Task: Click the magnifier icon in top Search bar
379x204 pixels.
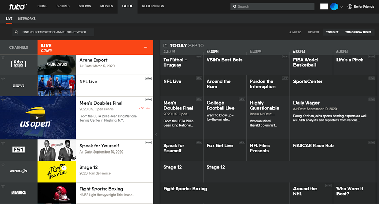Action: pyautogui.click(x=235, y=7)
